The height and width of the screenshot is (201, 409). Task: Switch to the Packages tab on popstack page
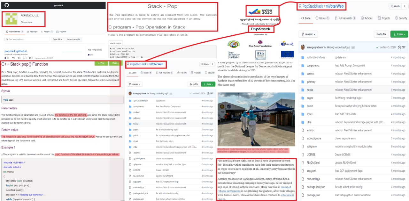[32, 32]
